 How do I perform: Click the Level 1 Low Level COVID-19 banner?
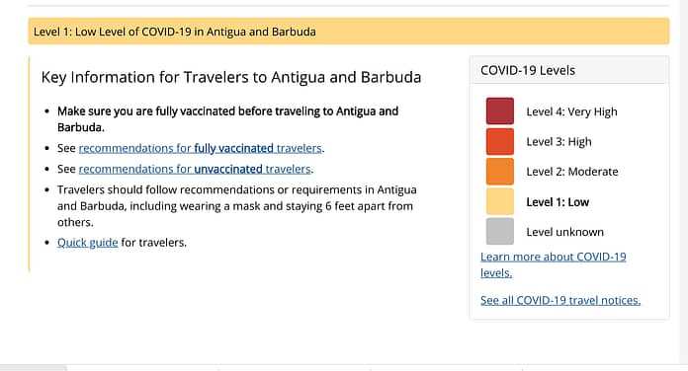coord(349,32)
